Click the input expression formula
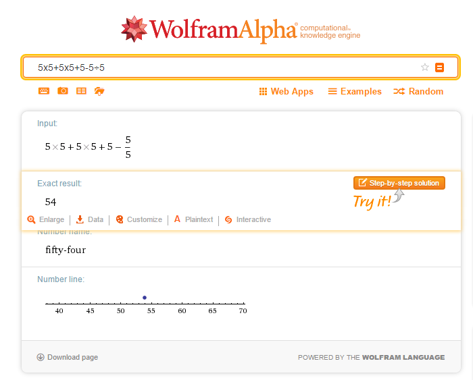Image resolution: width=473 pixels, height=380 pixels. (88, 147)
